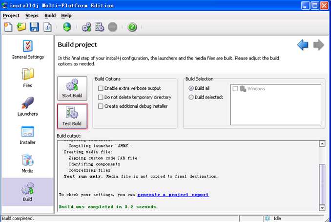Click the green globe toolbar icon
The width and height of the screenshot is (331, 222).
coord(67,27)
